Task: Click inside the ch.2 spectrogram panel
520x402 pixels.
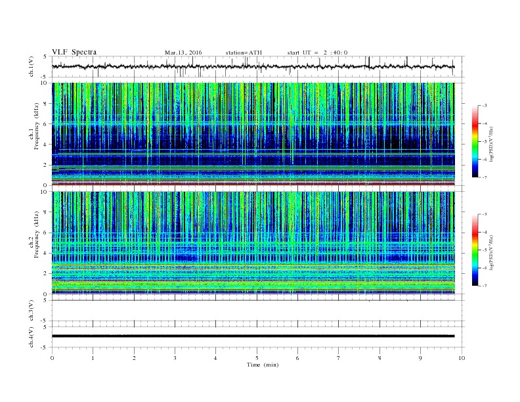Action: tap(253, 242)
